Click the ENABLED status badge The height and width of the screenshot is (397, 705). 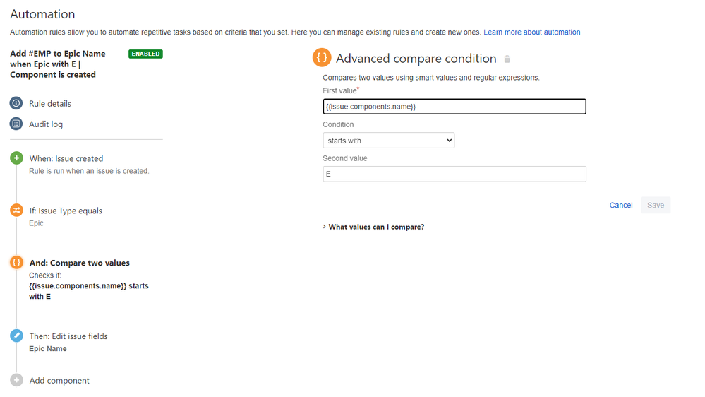pos(145,54)
